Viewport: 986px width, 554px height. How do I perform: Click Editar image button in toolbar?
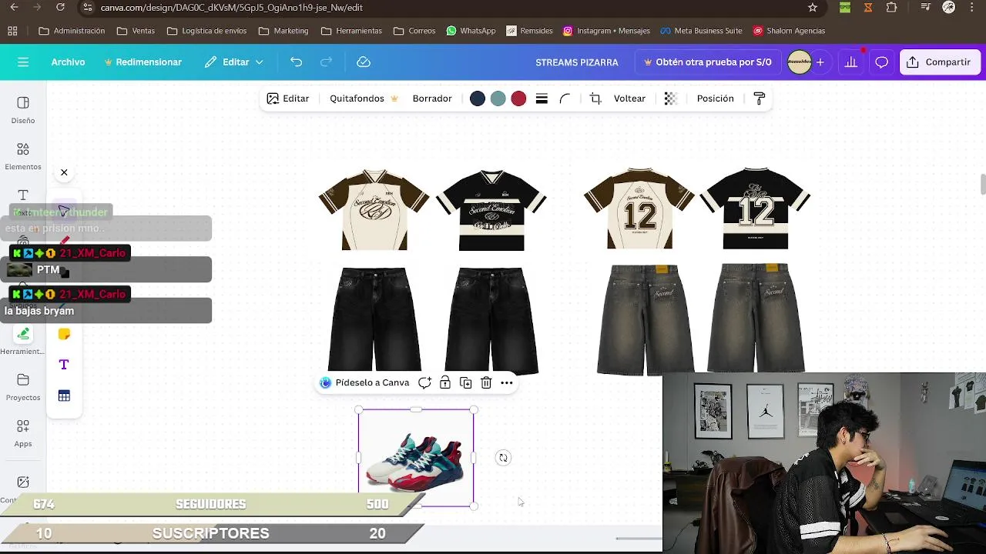[x=288, y=98]
